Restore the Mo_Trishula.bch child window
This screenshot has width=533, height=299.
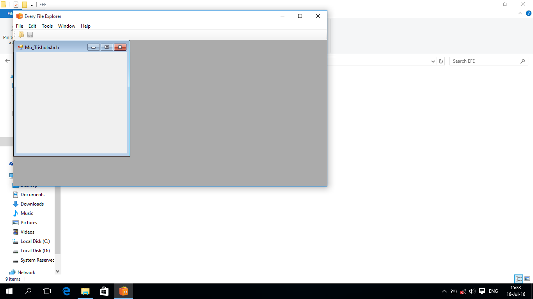pos(107,47)
